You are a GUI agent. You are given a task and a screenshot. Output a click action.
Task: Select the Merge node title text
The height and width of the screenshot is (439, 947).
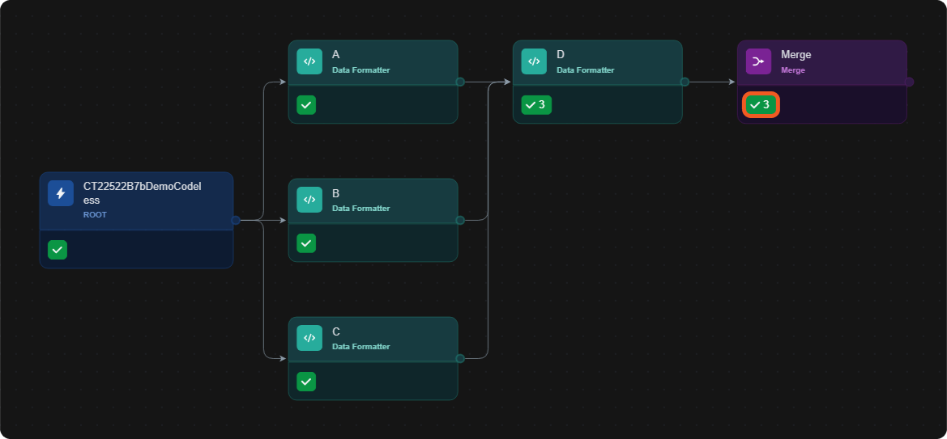(796, 55)
